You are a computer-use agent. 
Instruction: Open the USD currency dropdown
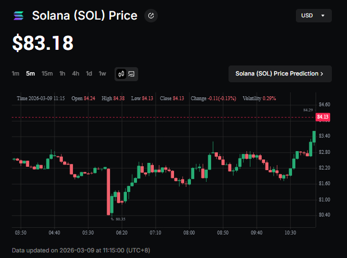[x=313, y=16]
